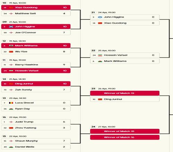
Task: Click the Iran flag beside Hossein Vafaei in match 22
Action: click(x=100, y=55)
